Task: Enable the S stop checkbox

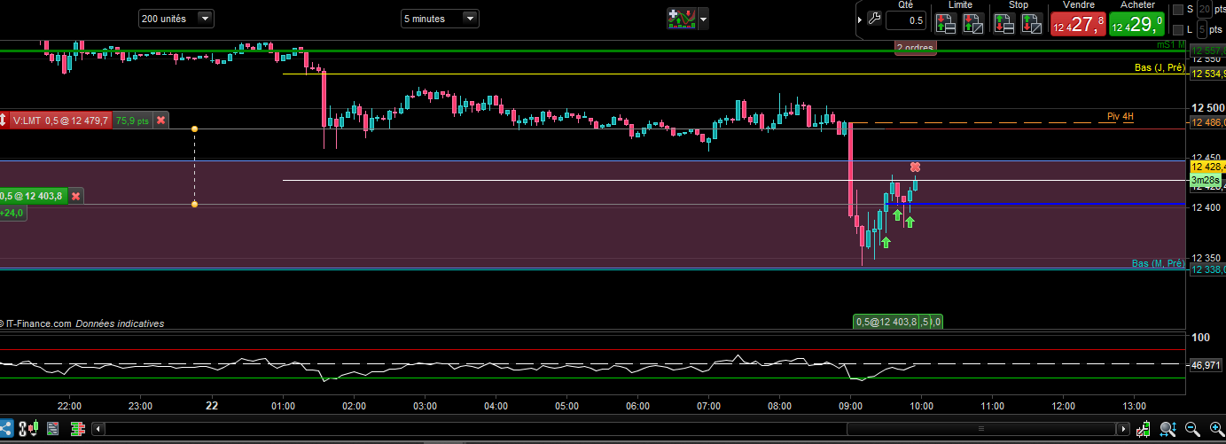Action: 1177,10
